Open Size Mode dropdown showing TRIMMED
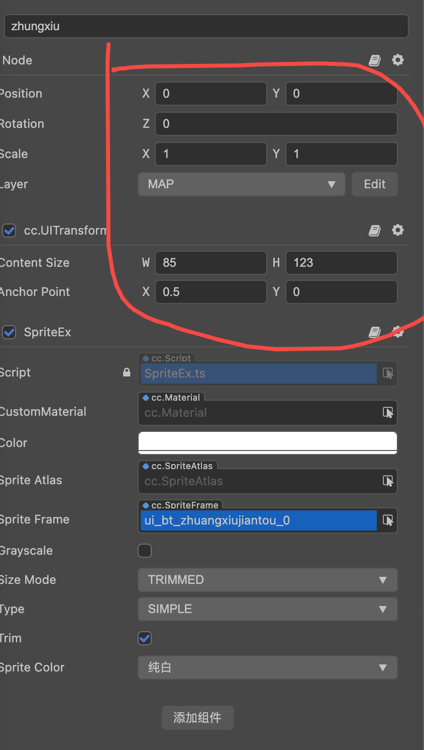This screenshot has height=750, width=424. click(267, 580)
